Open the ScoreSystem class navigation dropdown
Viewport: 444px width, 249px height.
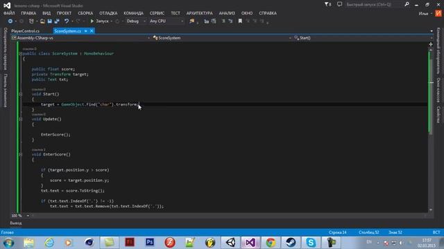222,38
